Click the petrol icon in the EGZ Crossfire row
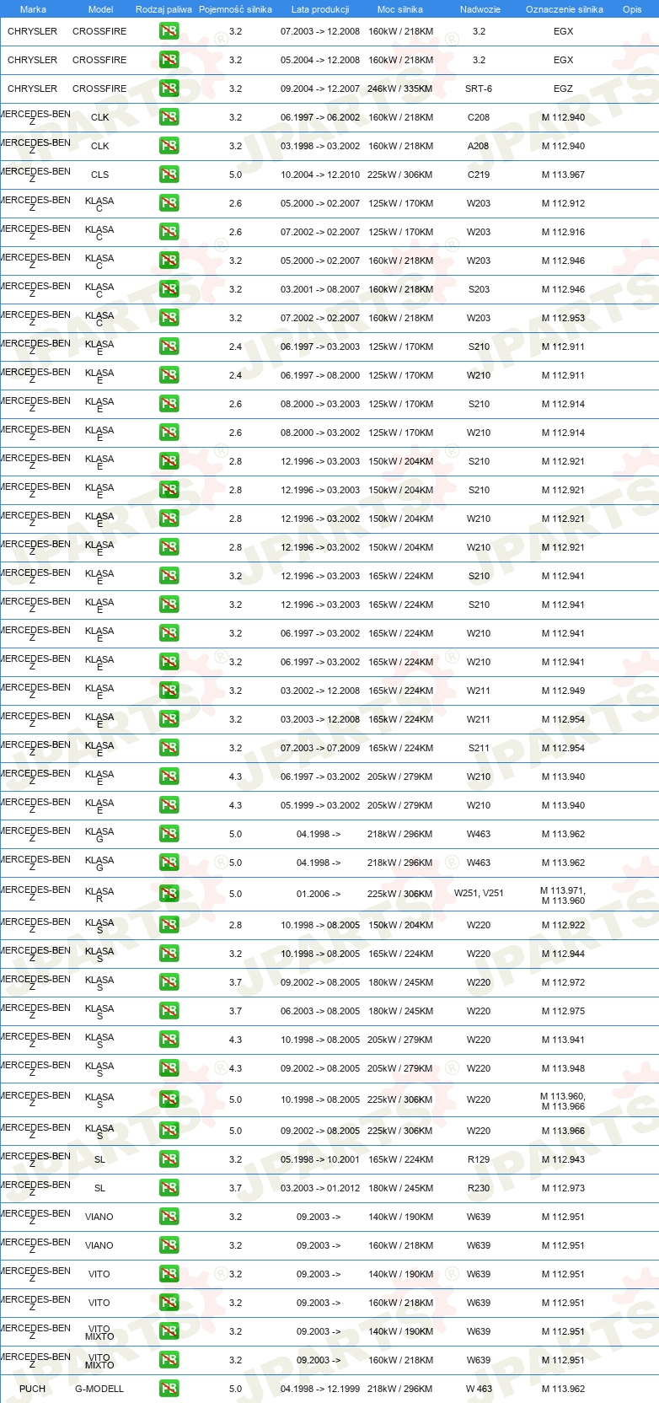 169,89
